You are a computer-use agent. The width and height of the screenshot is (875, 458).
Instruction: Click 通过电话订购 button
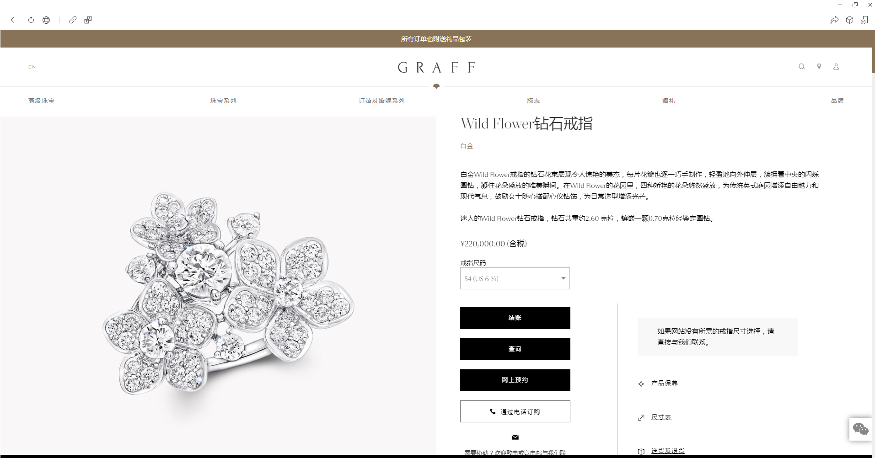click(x=515, y=411)
